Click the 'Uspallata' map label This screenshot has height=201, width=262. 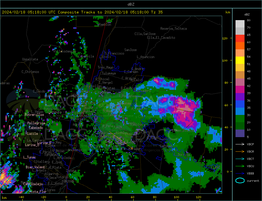pyautogui.click(x=30, y=59)
